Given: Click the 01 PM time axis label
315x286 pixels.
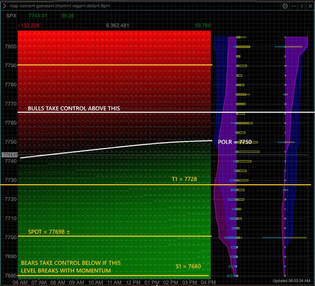Looking at the screenshot, I should tap(151, 283).
